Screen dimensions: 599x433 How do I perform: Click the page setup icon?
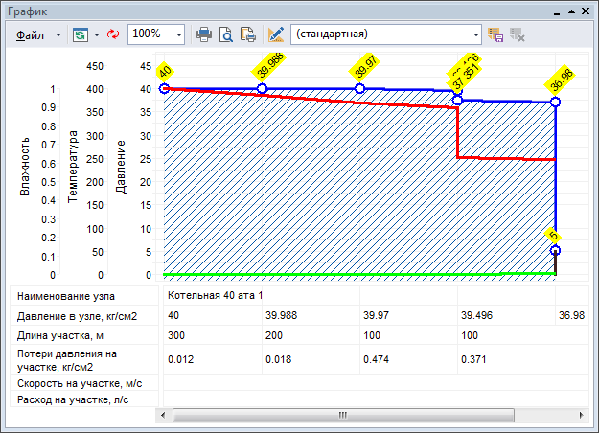[248, 34]
